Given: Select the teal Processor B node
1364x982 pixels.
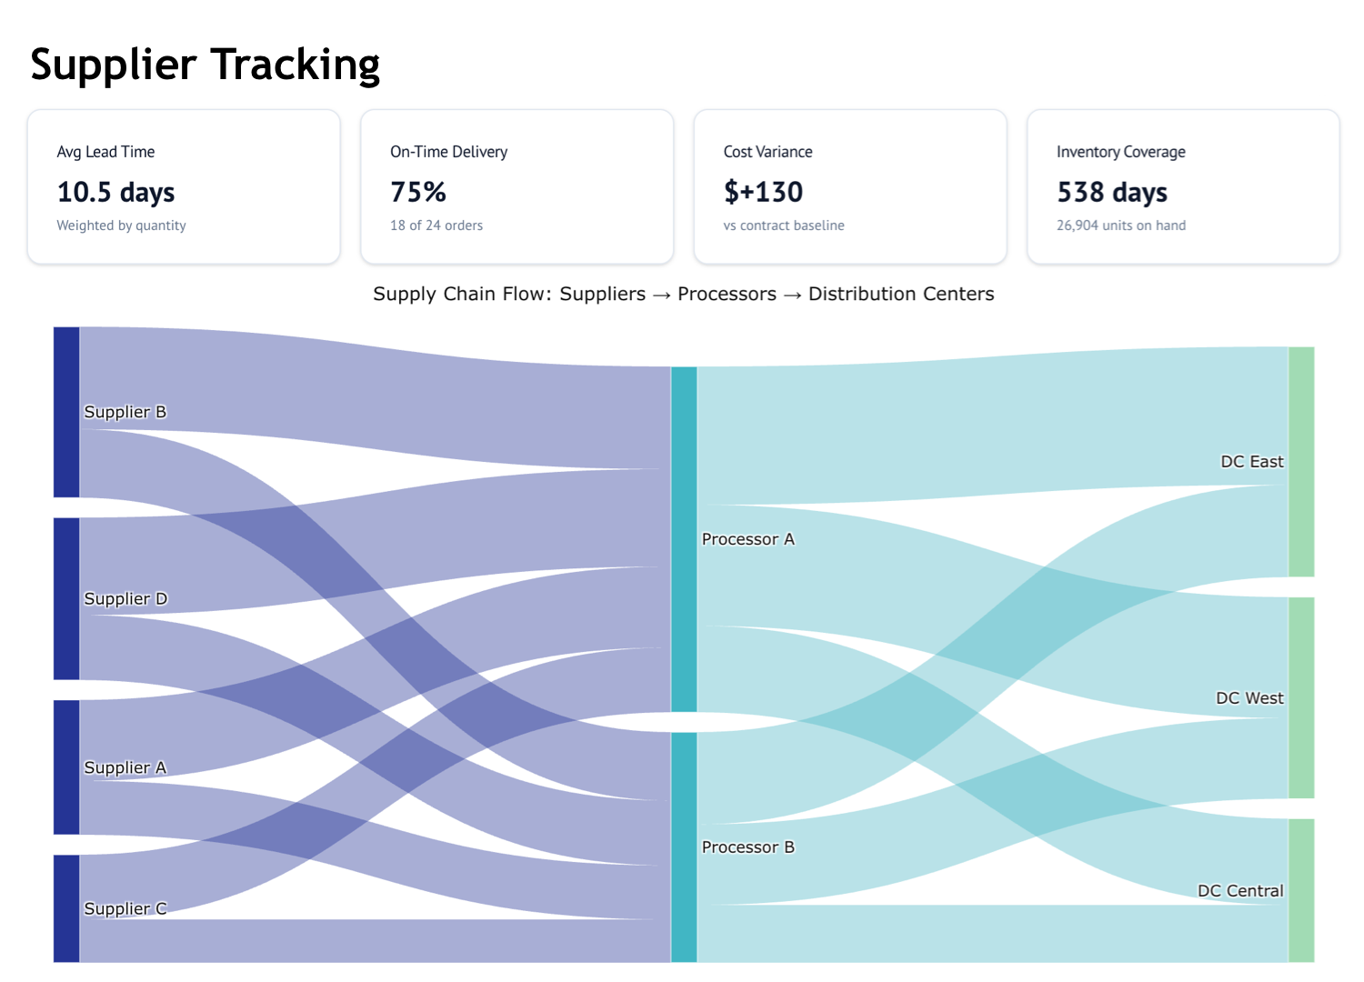Looking at the screenshot, I should click(684, 847).
